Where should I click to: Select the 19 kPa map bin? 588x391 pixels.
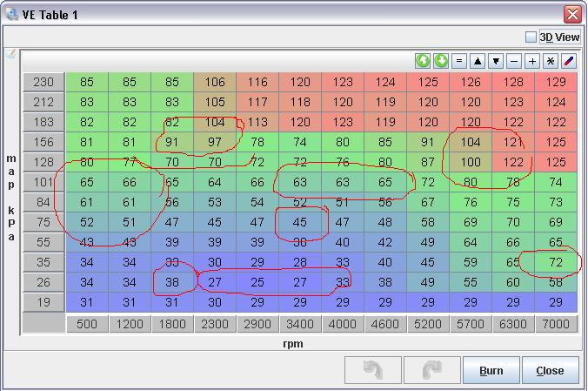[x=43, y=302]
